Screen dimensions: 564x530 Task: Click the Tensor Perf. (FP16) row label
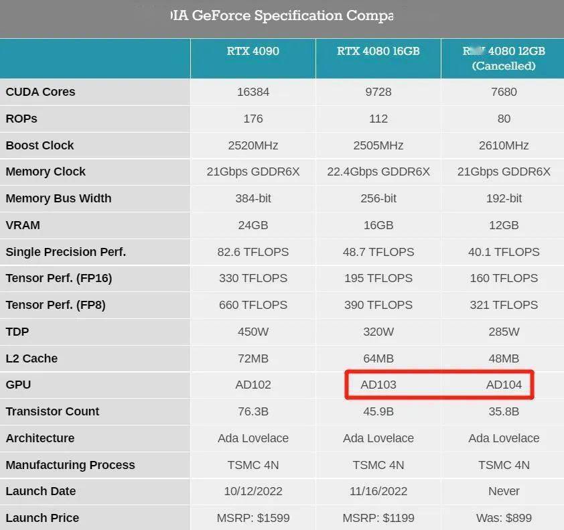tap(59, 278)
